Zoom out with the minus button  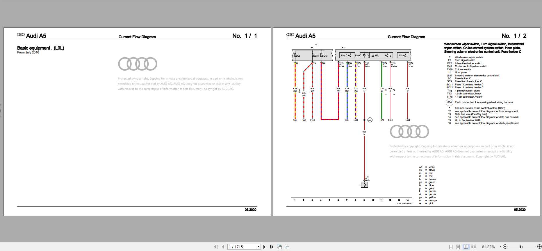[x=505, y=247]
